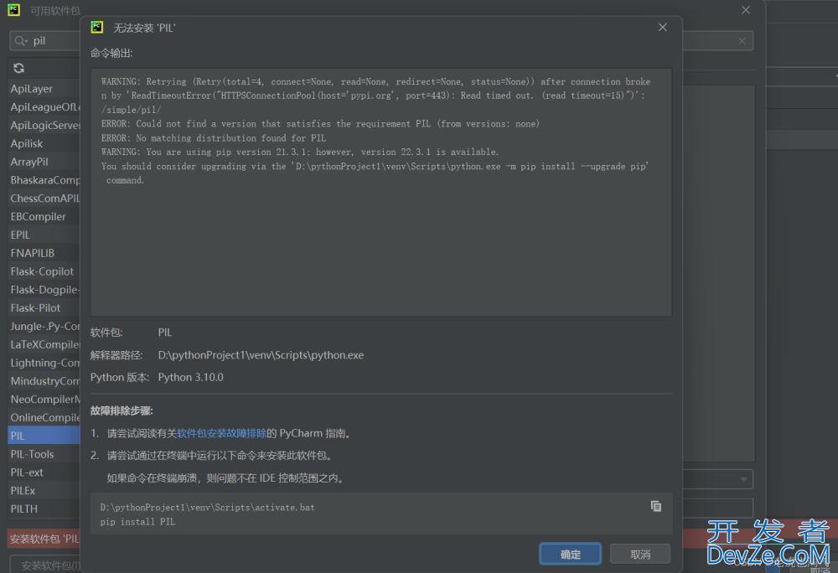The height and width of the screenshot is (573, 838).
Task: Select Lightning-Com package entry
Action: pyautogui.click(x=44, y=363)
